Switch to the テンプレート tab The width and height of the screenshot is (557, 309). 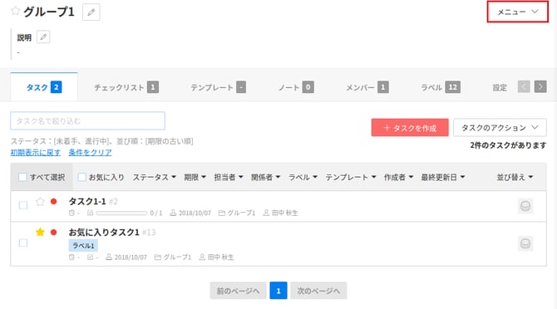pos(218,87)
